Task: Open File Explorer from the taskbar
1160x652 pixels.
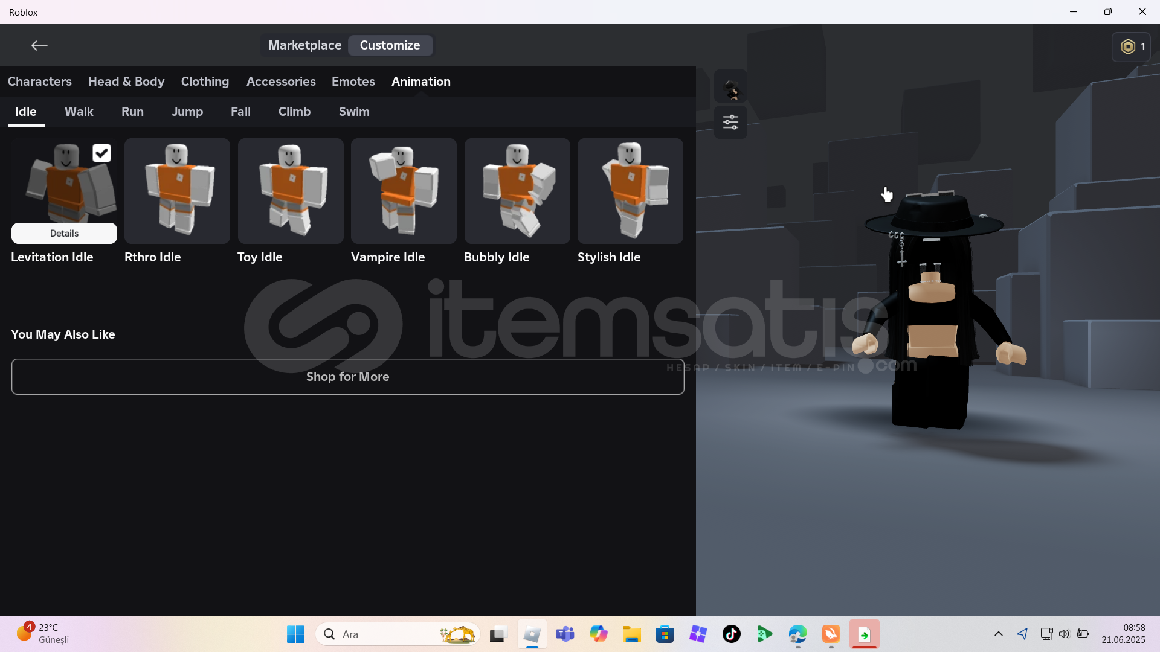Action: click(x=632, y=634)
